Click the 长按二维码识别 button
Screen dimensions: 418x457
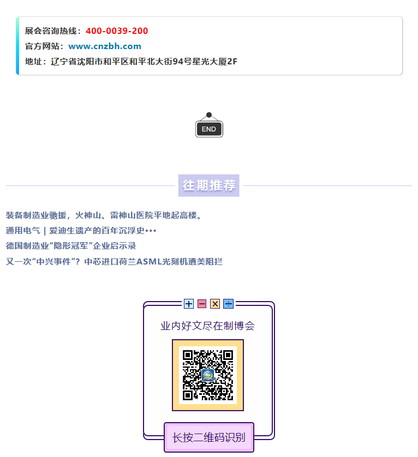point(209,437)
